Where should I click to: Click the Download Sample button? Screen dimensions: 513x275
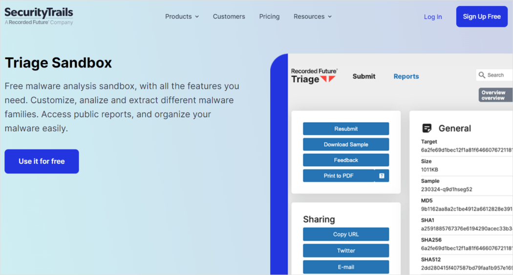(346, 145)
